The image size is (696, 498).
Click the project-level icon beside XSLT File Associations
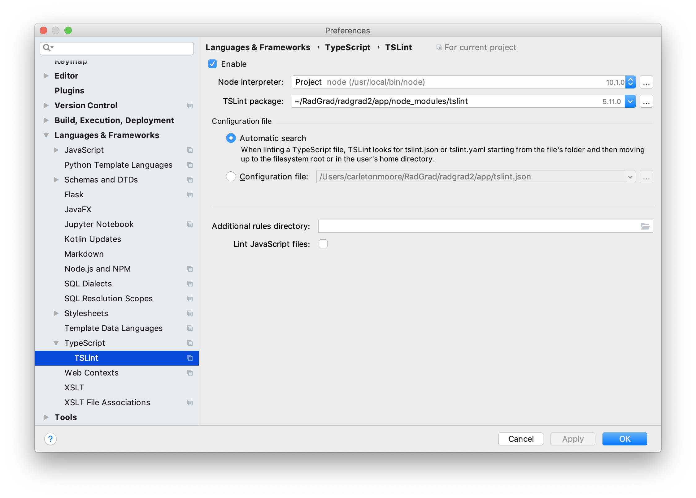[x=190, y=402]
